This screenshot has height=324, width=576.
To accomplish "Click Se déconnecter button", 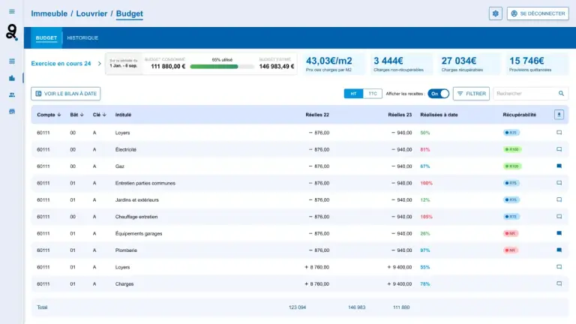I will coord(538,13).
